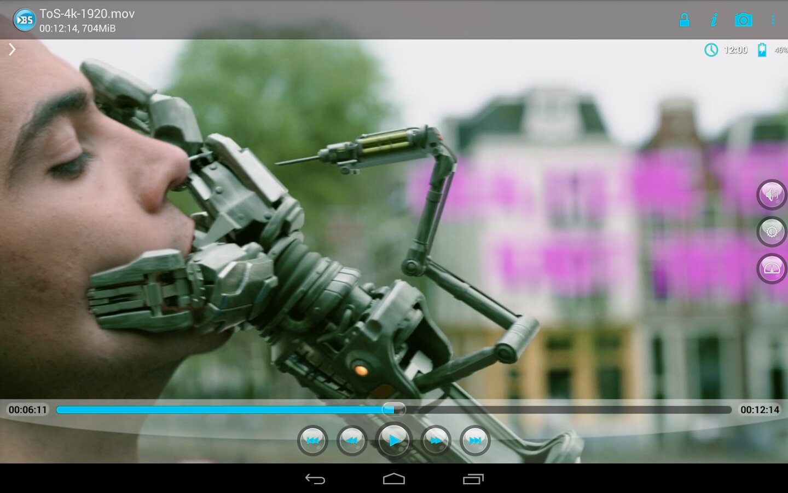Expand the side panel with the chevron arrow
Screen dimensions: 788x493
[12, 50]
